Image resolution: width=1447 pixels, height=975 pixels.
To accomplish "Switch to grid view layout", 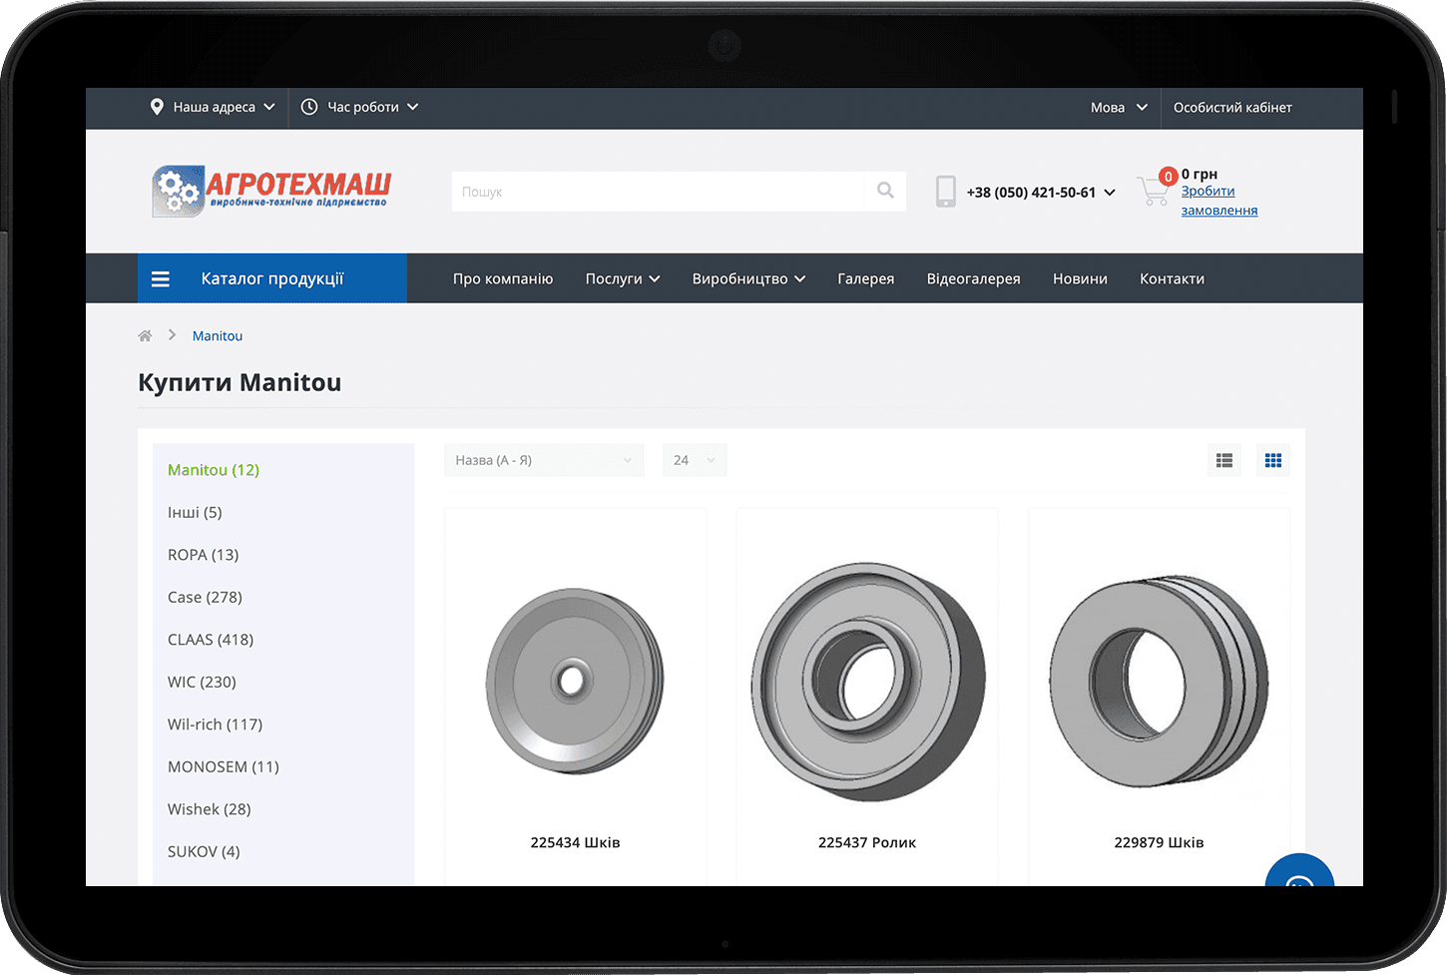I will click(1272, 460).
